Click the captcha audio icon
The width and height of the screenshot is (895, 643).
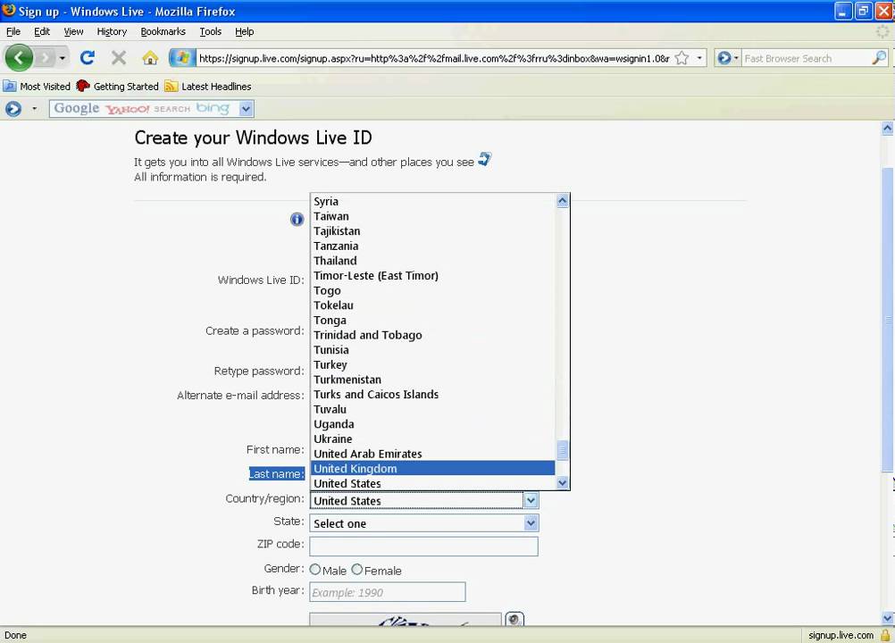(514, 619)
